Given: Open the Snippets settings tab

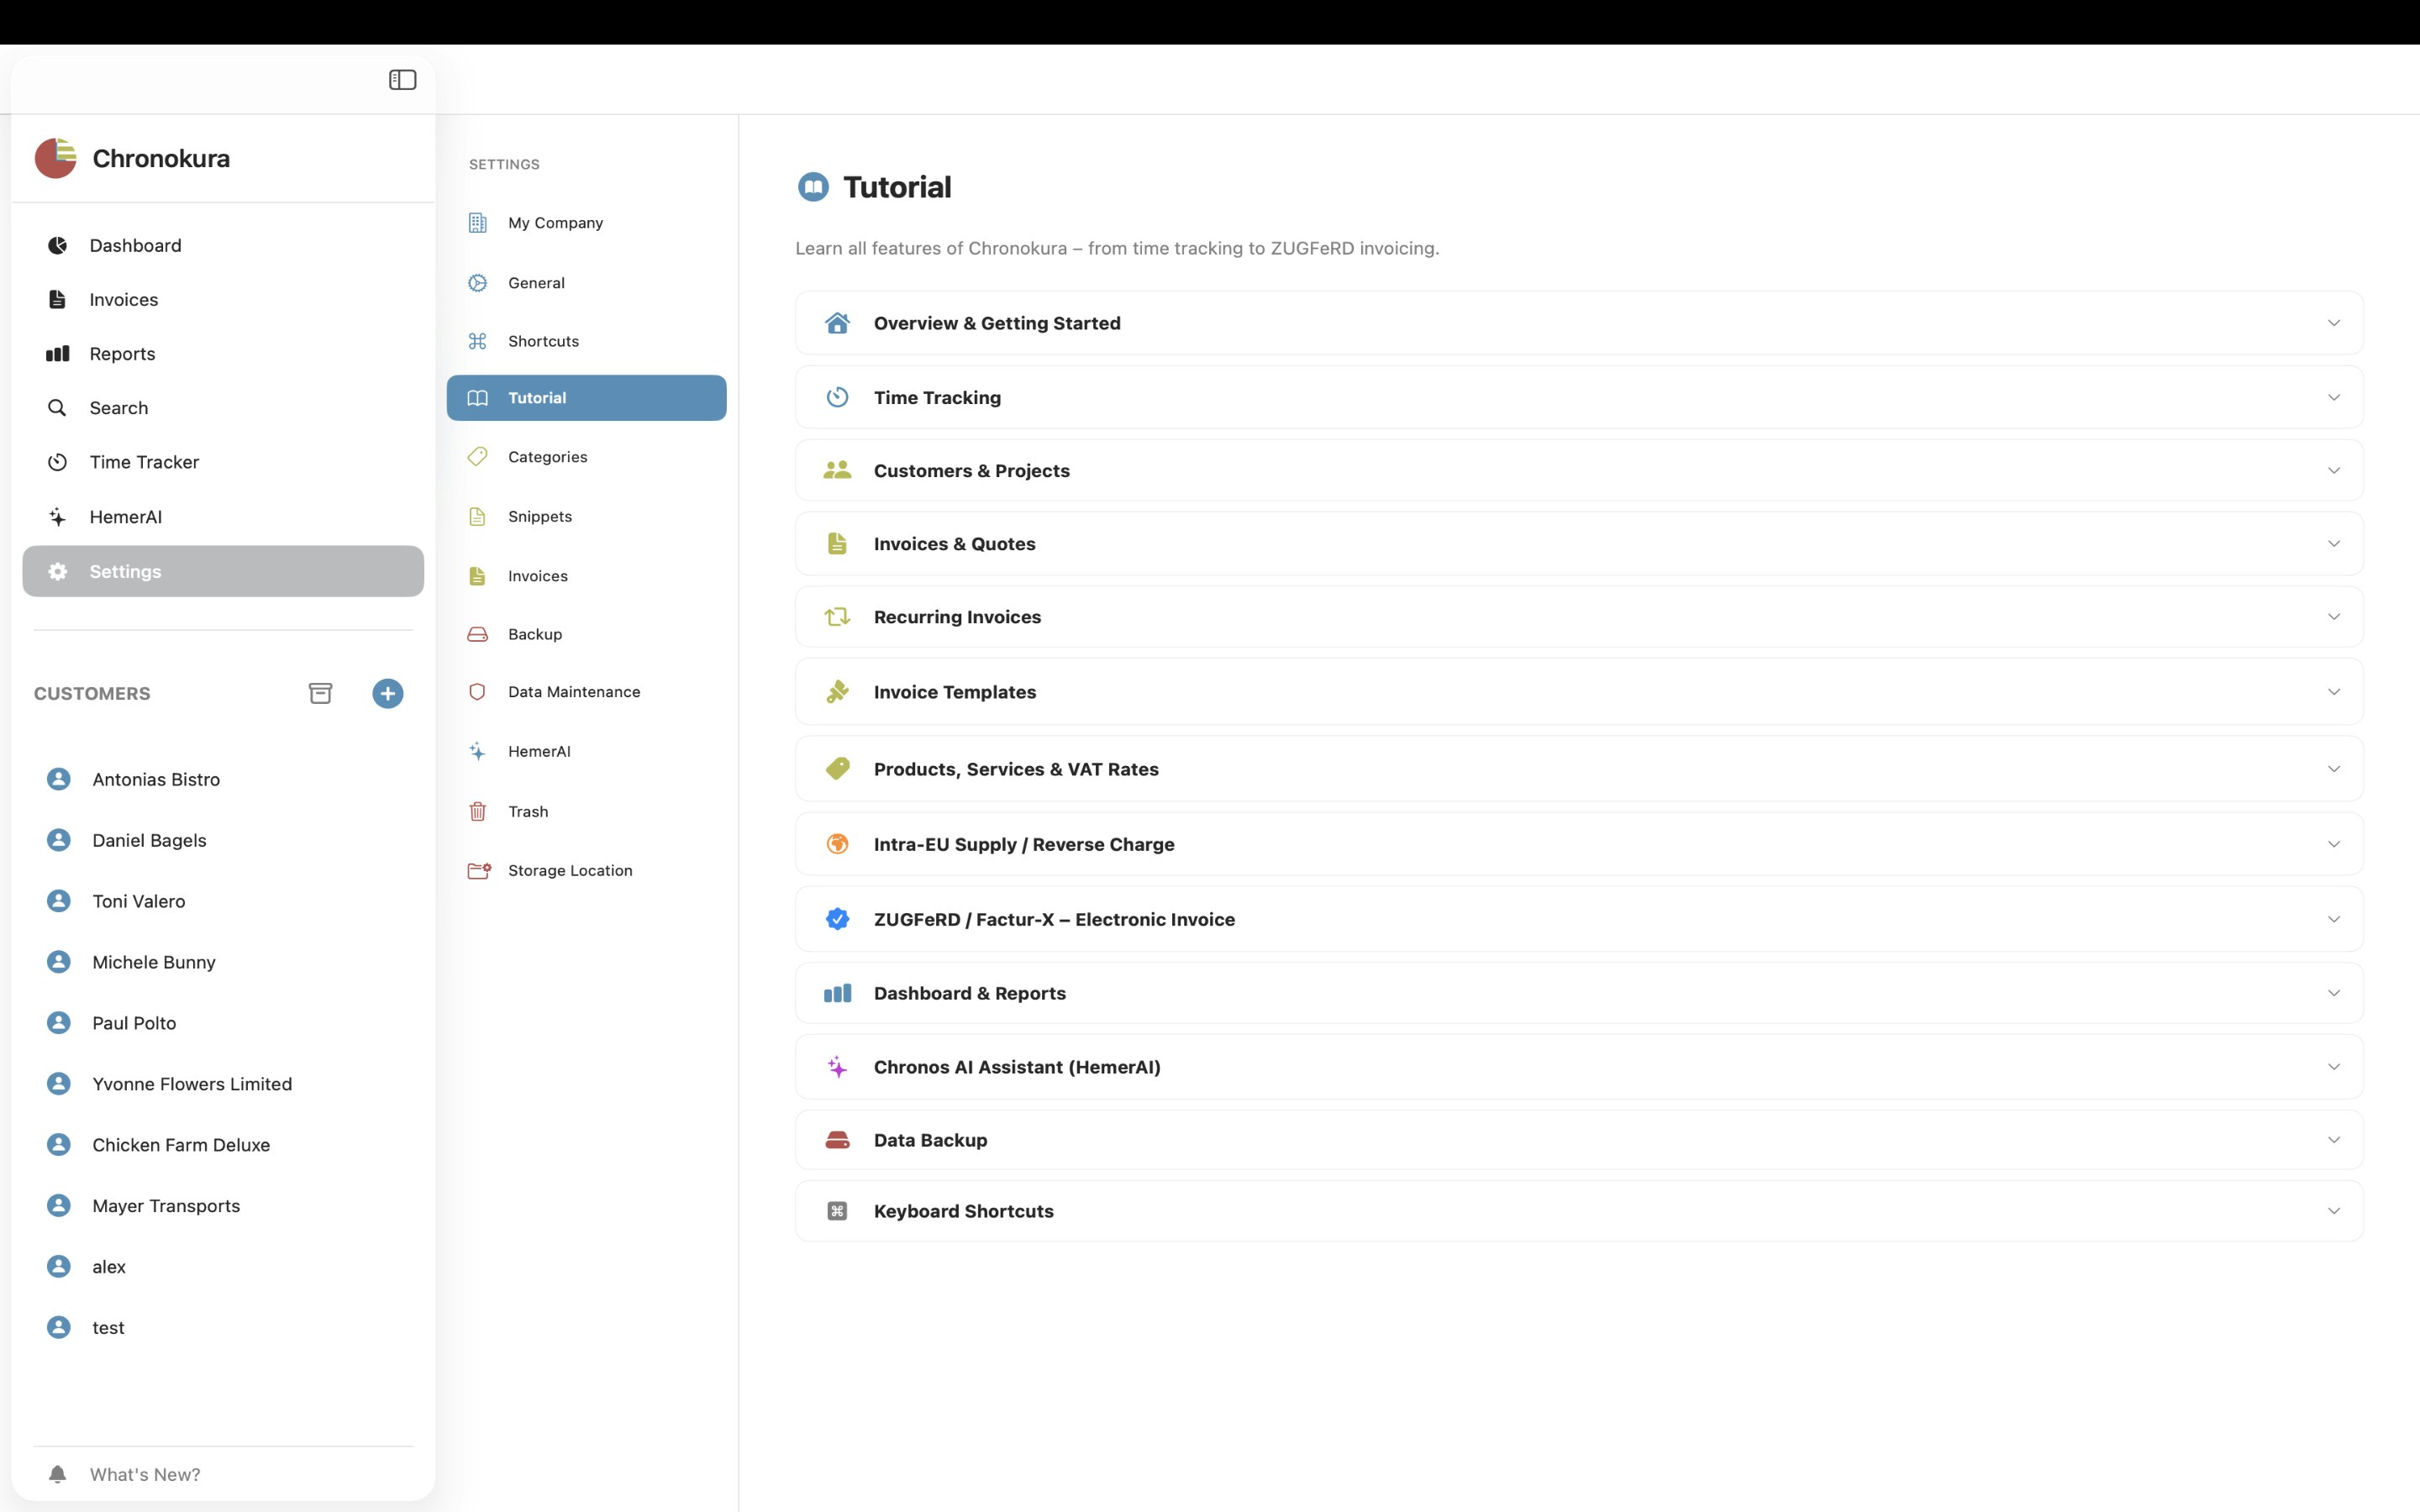Looking at the screenshot, I should [586, 516].
